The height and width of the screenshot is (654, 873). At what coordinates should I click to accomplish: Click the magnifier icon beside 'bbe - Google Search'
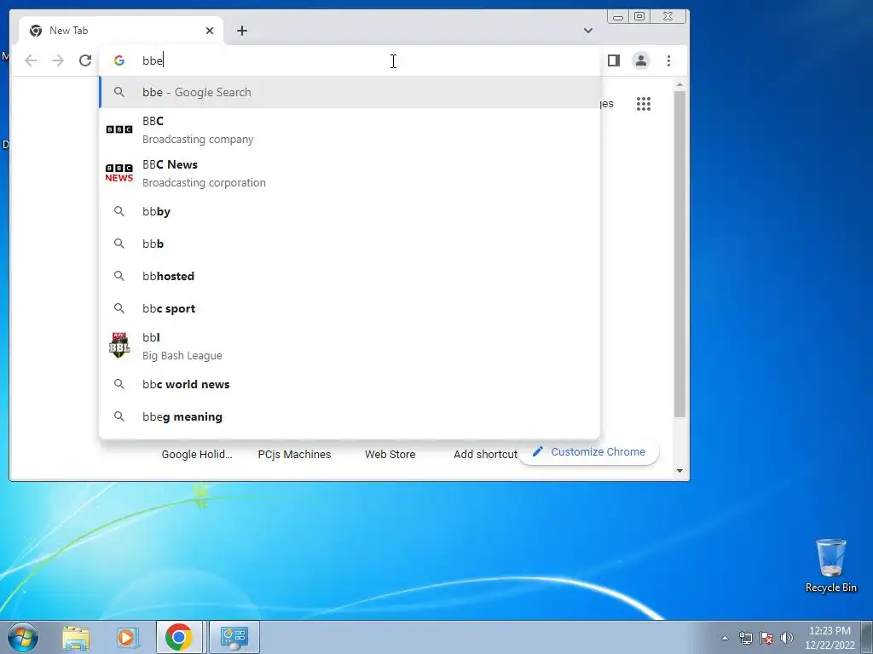(x=119, y=92)
